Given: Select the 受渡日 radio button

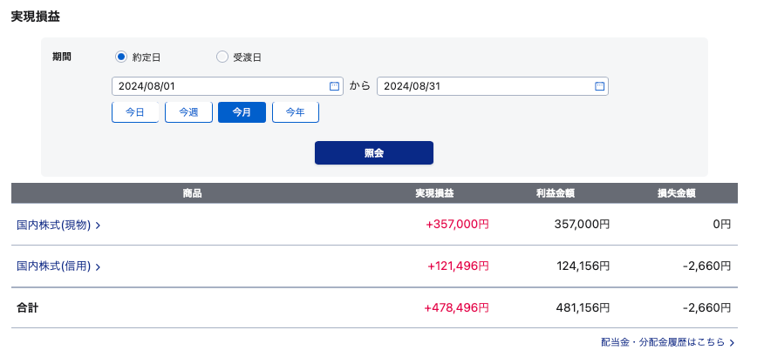Looking at the screenshot, I should click(222, 57).
